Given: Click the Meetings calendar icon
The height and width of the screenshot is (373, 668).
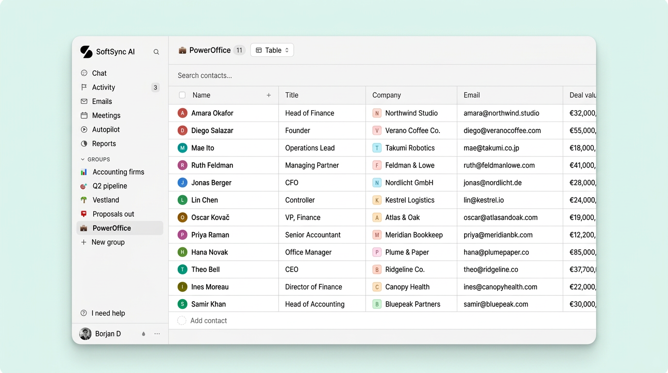Looking at the screenshot, I should tap(84, 116).
